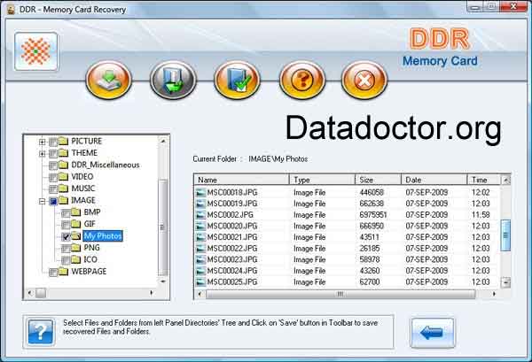This screenshot has width=532, height=362.
Task: Sort files by Type column header
Action: [323, 180]
